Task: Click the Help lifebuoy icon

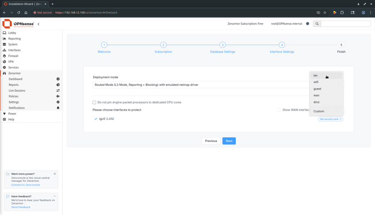Action: pos(4,119)
